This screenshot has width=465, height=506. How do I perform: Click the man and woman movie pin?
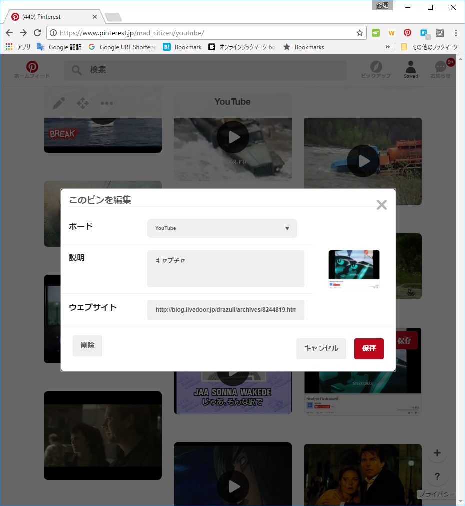coord(363,475)
